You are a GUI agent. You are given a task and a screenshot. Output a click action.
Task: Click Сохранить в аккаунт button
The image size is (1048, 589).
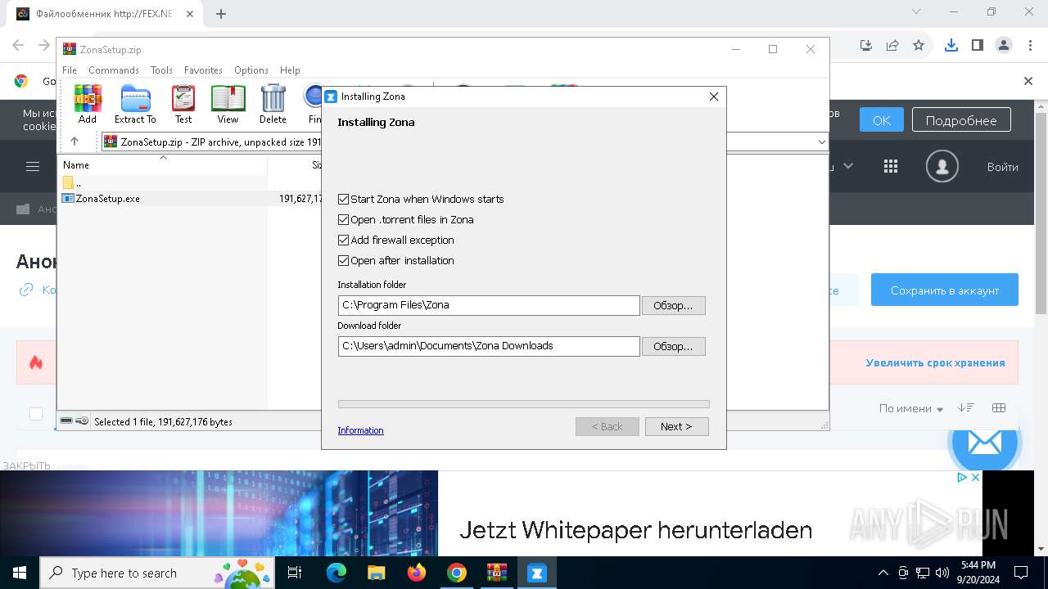point(945,290)
